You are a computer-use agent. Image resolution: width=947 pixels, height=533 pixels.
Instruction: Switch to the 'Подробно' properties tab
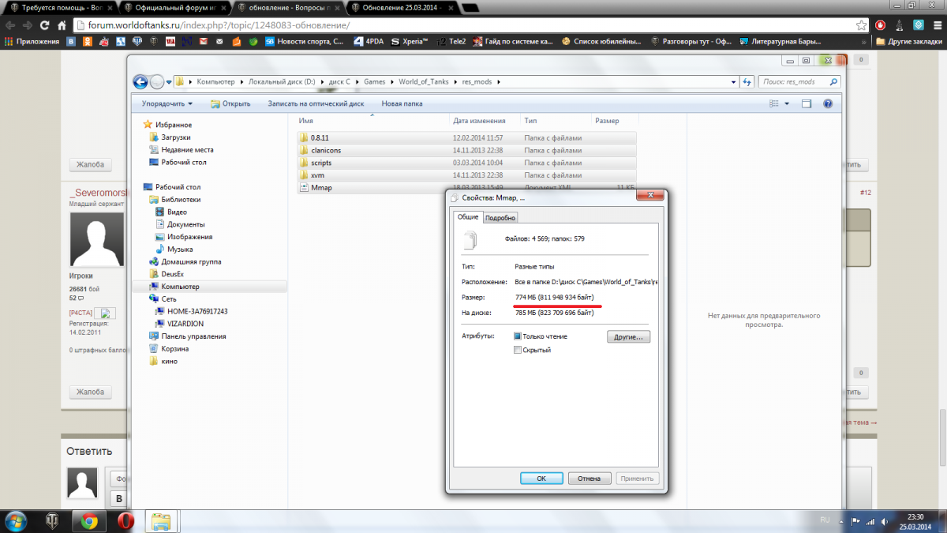click(500, 218)
